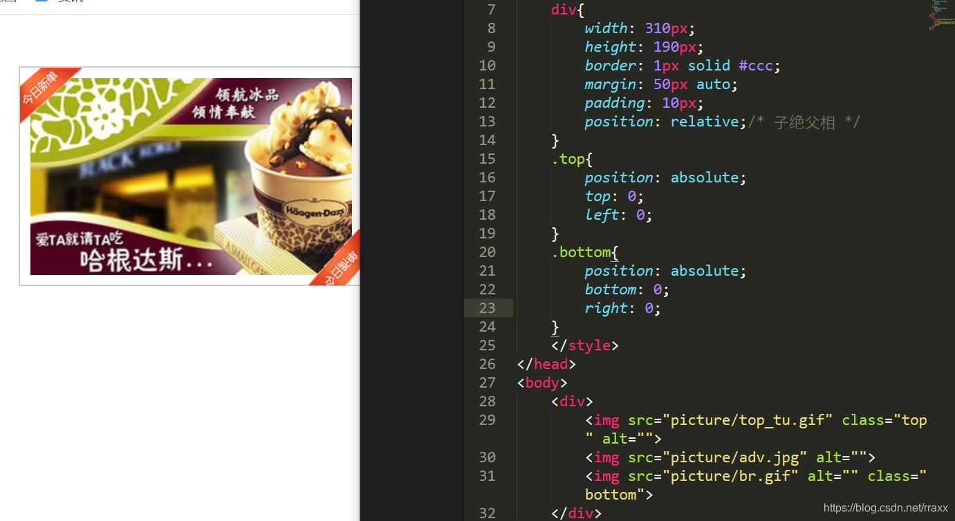Viewport: 955px width, 521px height.
Task: Click line number 32 in the gutter
Action: 487,513
